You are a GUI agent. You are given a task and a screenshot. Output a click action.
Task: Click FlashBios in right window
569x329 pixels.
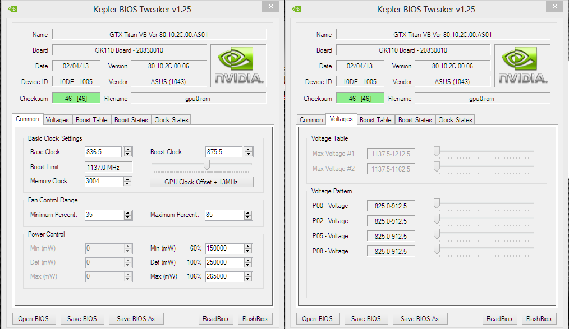[539, 319]
